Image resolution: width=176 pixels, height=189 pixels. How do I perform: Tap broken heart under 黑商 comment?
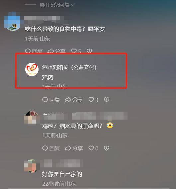pos(107,148)
